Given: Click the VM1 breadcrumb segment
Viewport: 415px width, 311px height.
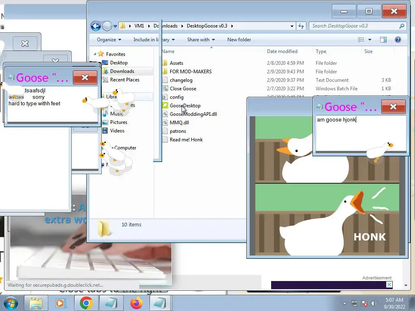Looking at the screenshot, I should click(x=139, y=26).
